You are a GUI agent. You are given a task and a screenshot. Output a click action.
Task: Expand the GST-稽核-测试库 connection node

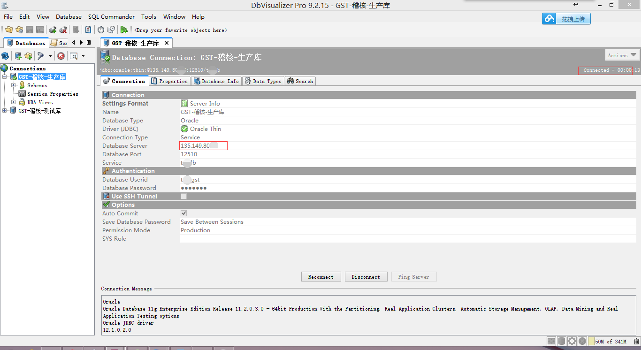click(x=5, y=111)
